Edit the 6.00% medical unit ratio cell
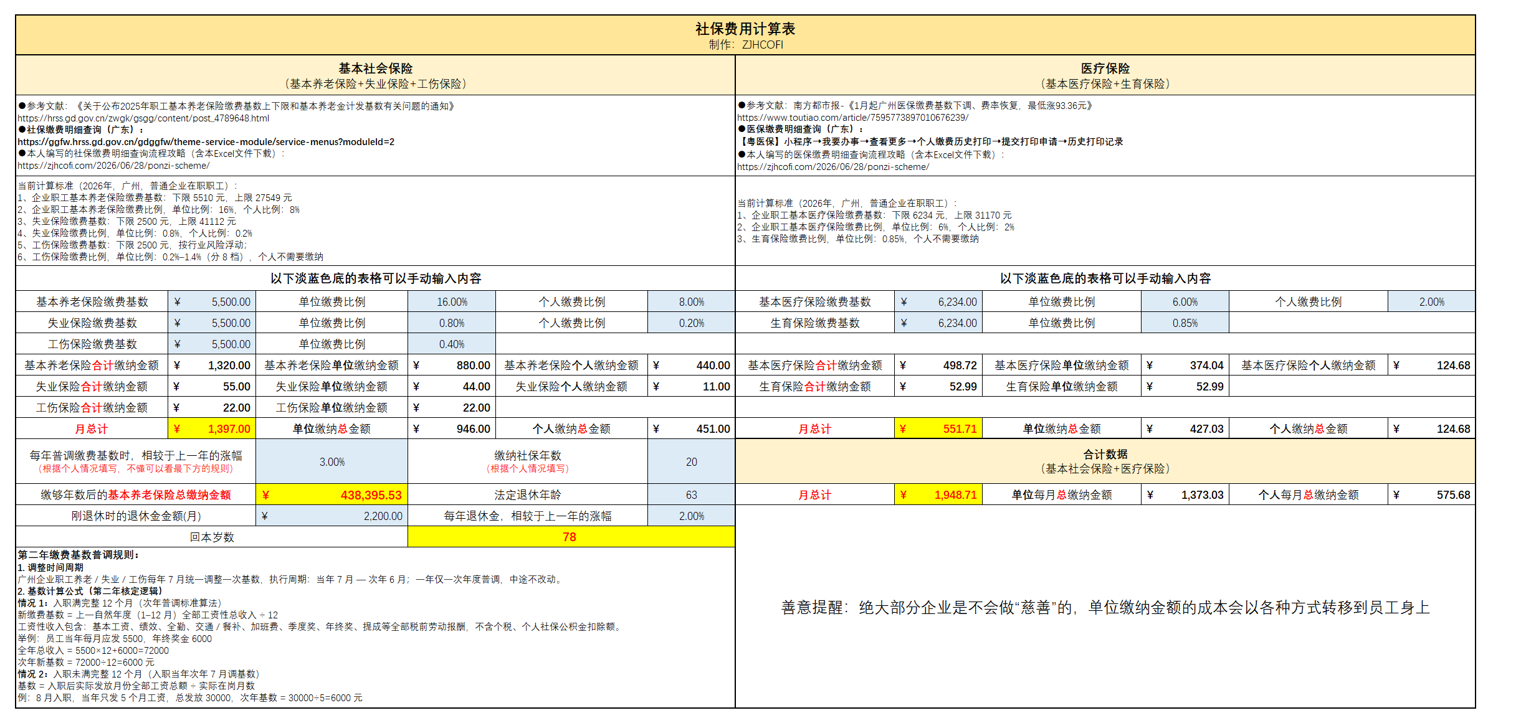The height and width of the screenshot is (723, 1526). coord(1185,302)
